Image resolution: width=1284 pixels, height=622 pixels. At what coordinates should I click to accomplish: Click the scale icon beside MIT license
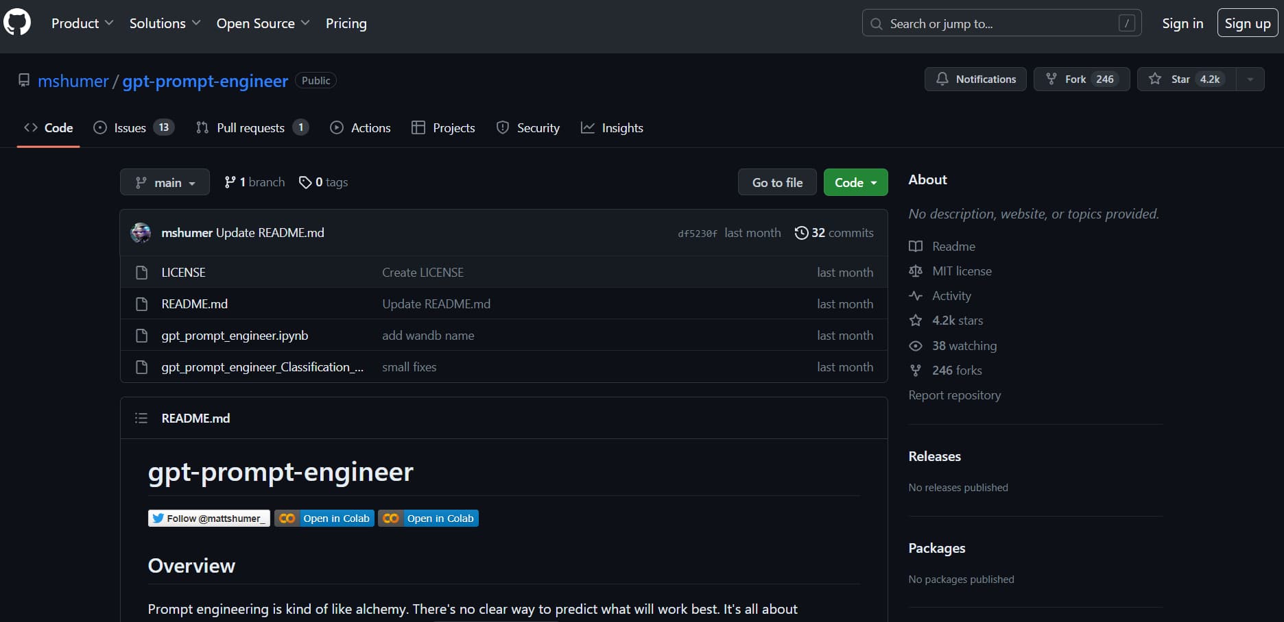pos(916,271)
